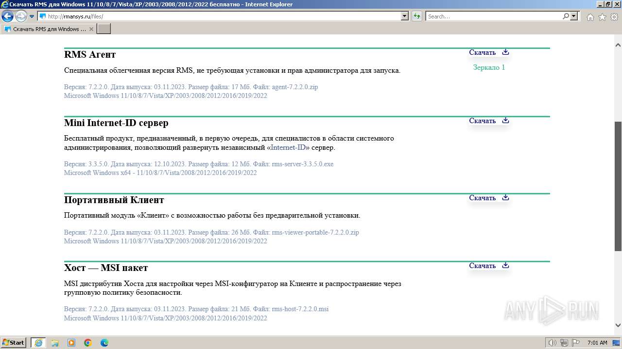Click the rms-server-3.3.5.0.exe version line

click(x=199, y=164)
